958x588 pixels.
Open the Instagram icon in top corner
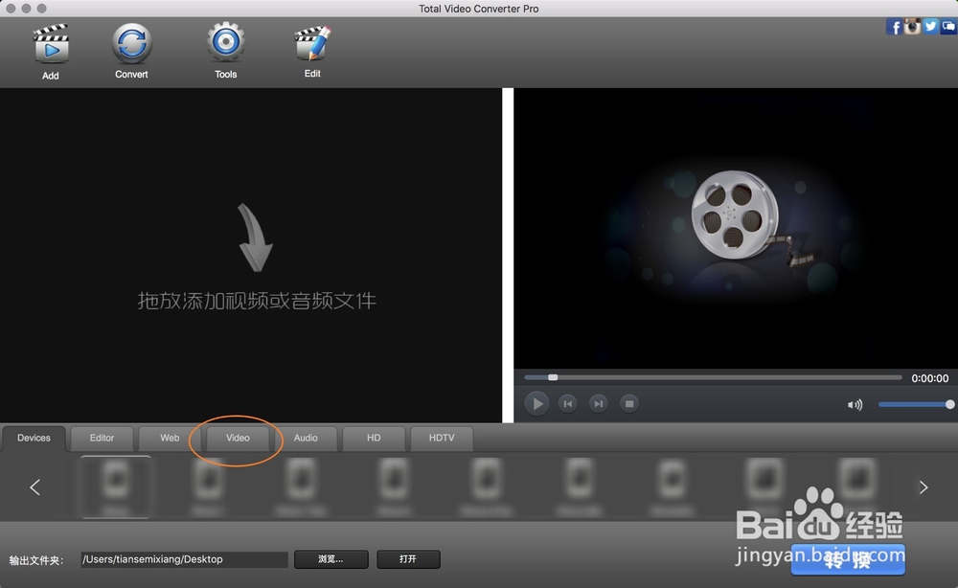(x=912, y=26)
